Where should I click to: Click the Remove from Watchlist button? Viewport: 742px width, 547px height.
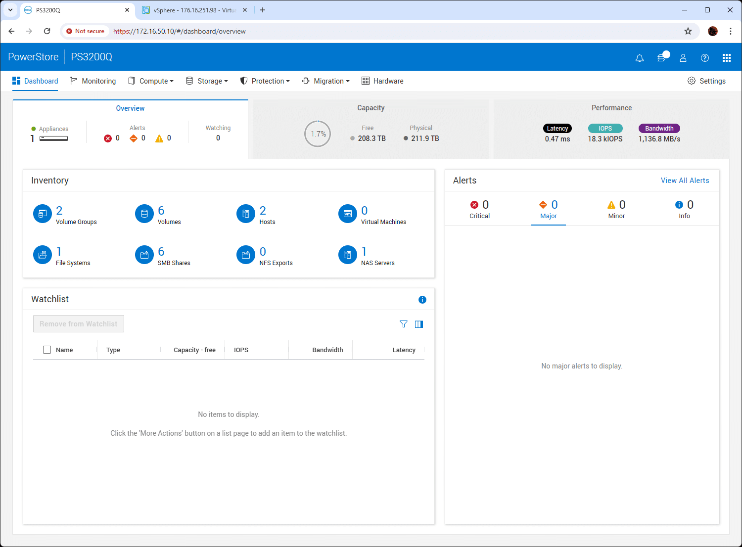point(79,324)
